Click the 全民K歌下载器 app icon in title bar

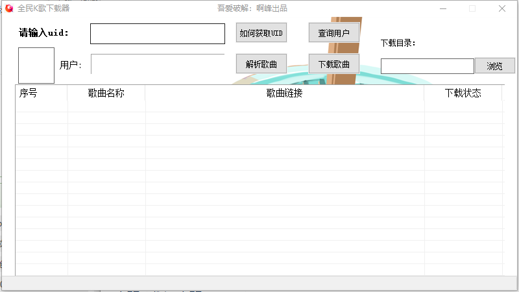[9, 8]
